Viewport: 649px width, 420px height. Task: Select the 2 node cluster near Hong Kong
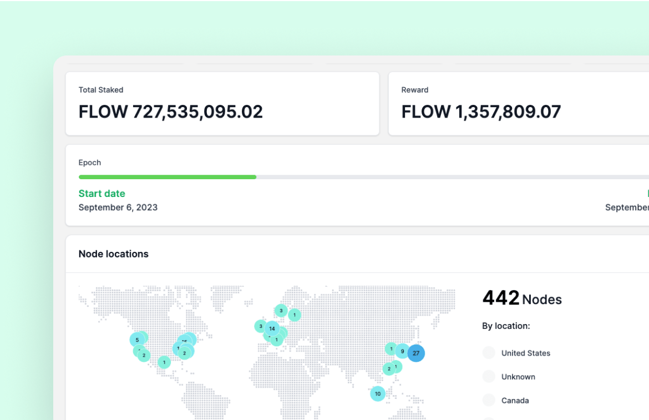point(390,368)
